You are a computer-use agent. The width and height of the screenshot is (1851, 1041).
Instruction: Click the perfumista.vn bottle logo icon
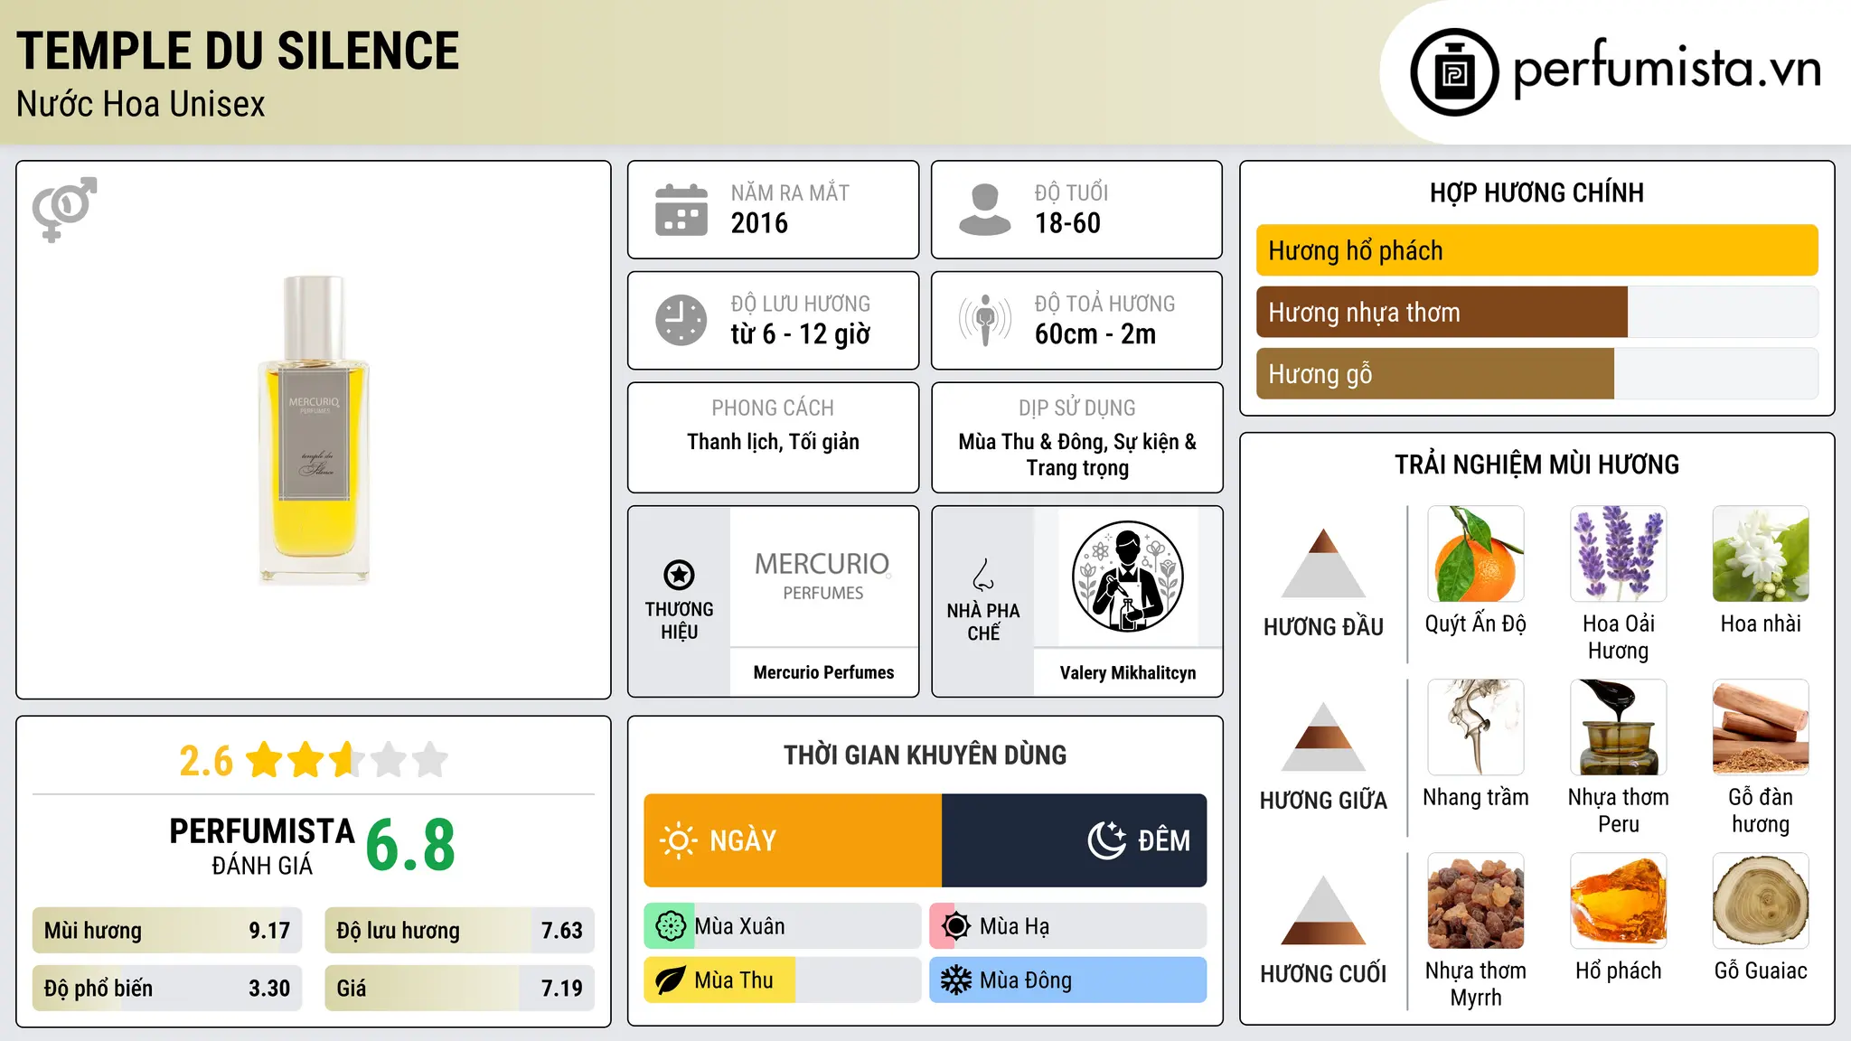coord(1454,72)
